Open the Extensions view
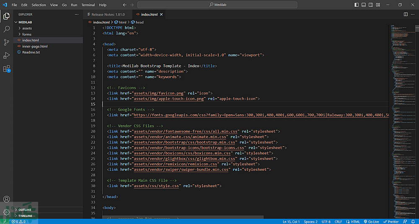This screenshot has height=224, width=419. pos(7,69)
